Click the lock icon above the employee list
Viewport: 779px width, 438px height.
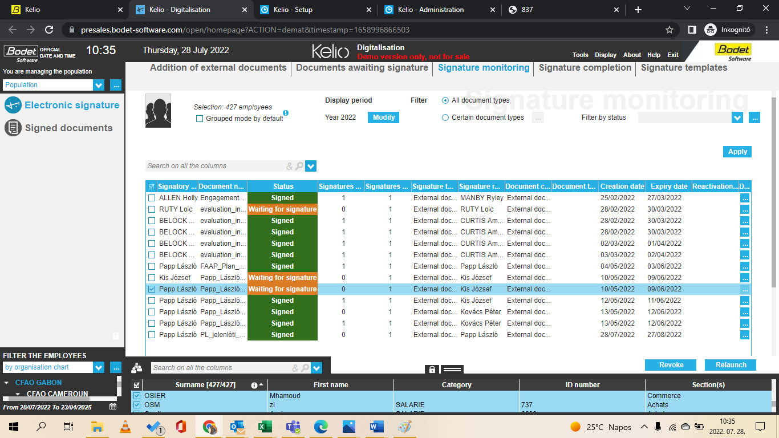pos(432,370)
